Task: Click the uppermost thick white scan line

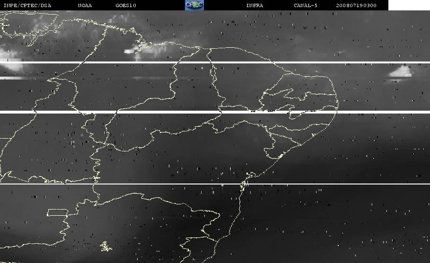Action: pyautogui.click(x=215, y=62)
